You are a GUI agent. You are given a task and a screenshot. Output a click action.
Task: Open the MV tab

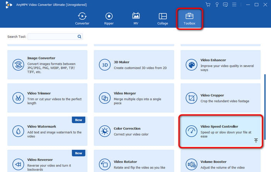[x=136, y=19]
